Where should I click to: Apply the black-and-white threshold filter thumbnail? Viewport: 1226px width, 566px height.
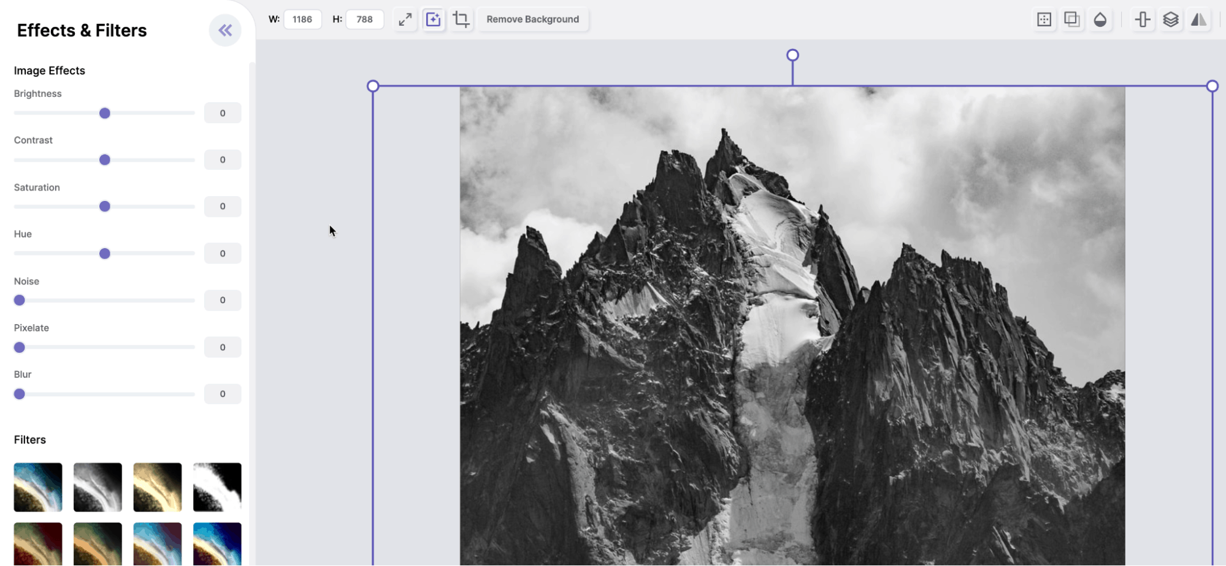(x=217, y=487)
